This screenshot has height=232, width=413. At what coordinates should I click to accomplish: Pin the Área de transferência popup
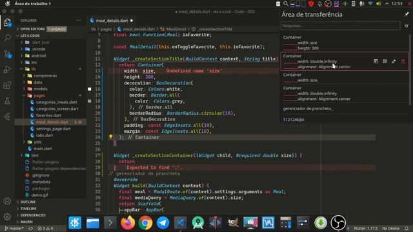407,14
